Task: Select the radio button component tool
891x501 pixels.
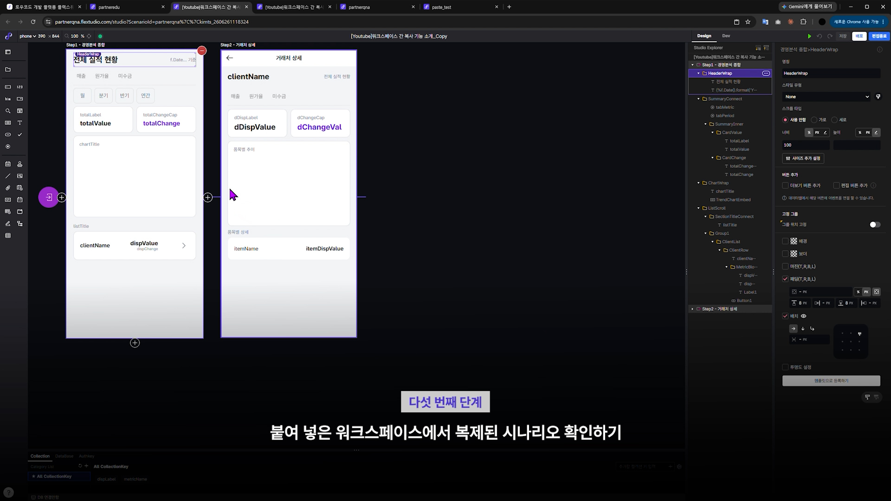Action: pos(8,147)
